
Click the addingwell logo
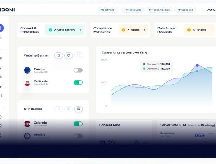pos(208,125)
